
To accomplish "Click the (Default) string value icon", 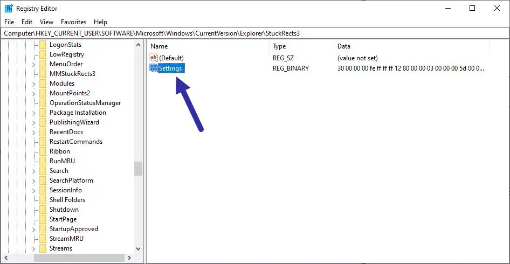I will click(x=153, y=58).
